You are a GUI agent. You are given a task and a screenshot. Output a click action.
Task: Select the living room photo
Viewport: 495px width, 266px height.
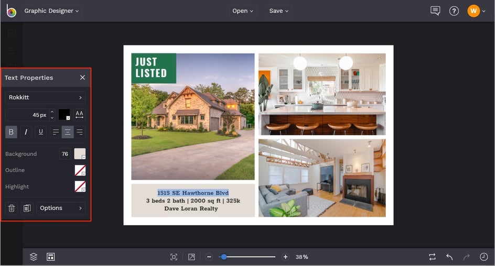(322, 178)
